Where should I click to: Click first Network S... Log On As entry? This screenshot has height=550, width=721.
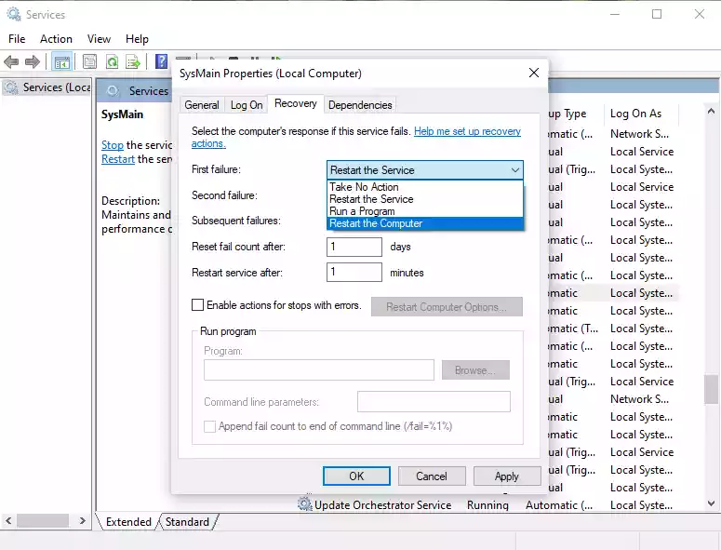tap(640, 134)
